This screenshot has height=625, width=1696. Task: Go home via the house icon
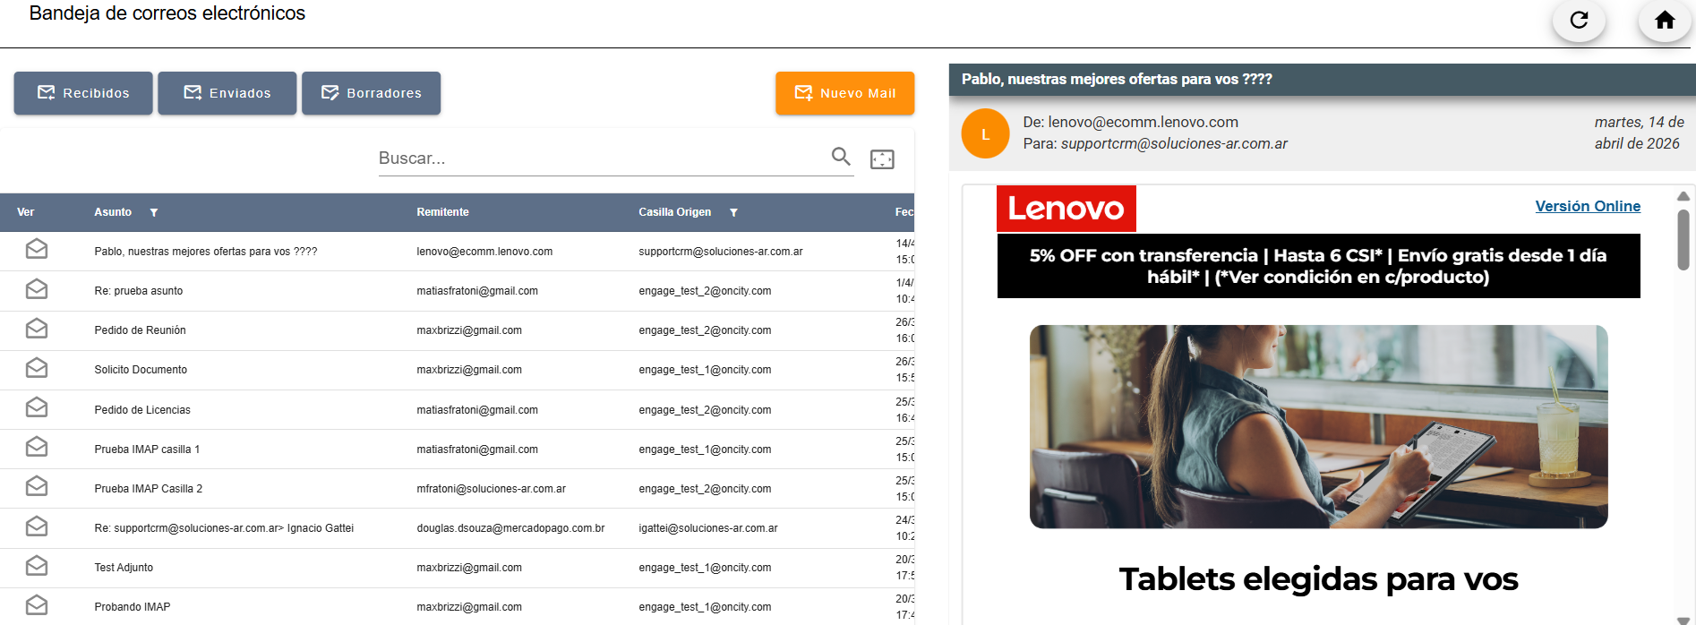pyautogui.click(x=1665, y=20)
